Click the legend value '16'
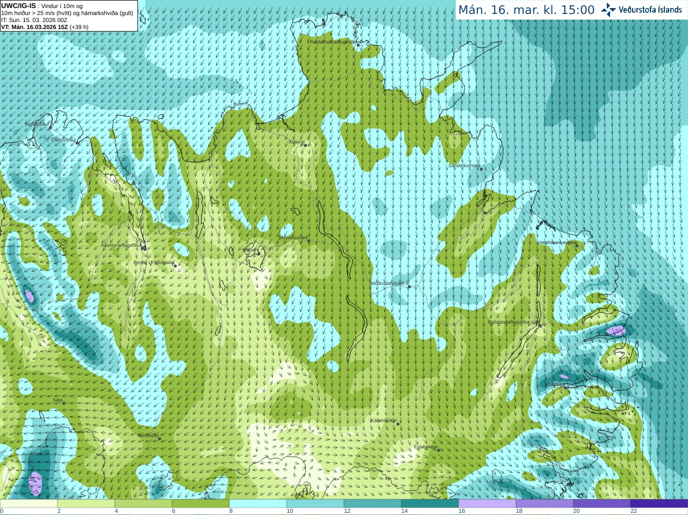This screenshot has width=688, height=515. [462, 511]
